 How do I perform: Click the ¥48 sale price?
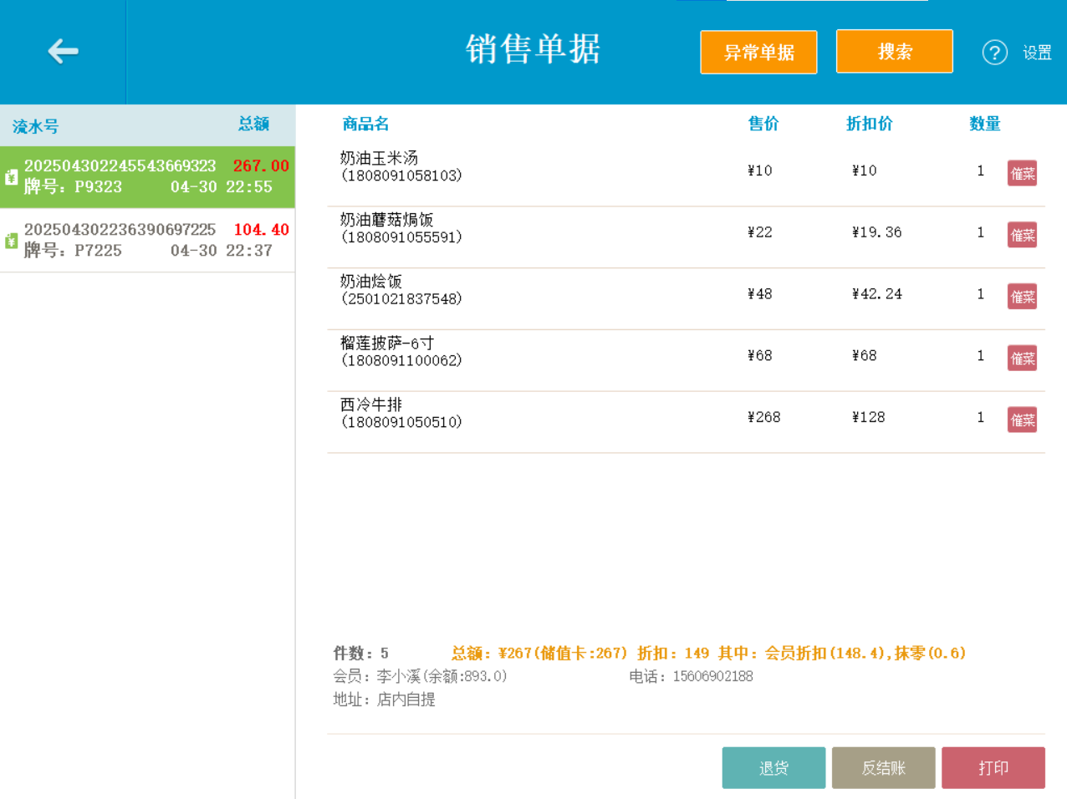coord(759,294)
